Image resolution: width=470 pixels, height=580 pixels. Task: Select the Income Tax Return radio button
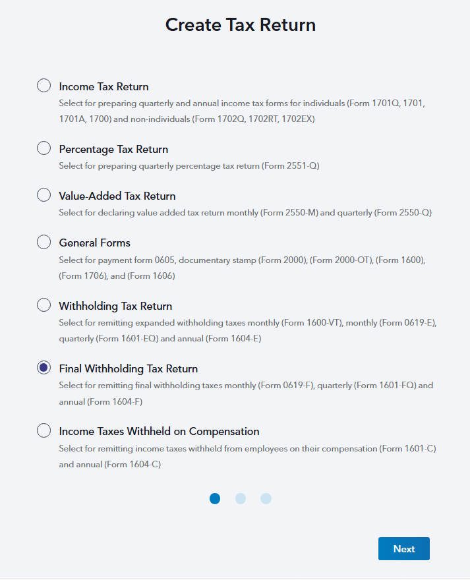[x=44, y=86]
